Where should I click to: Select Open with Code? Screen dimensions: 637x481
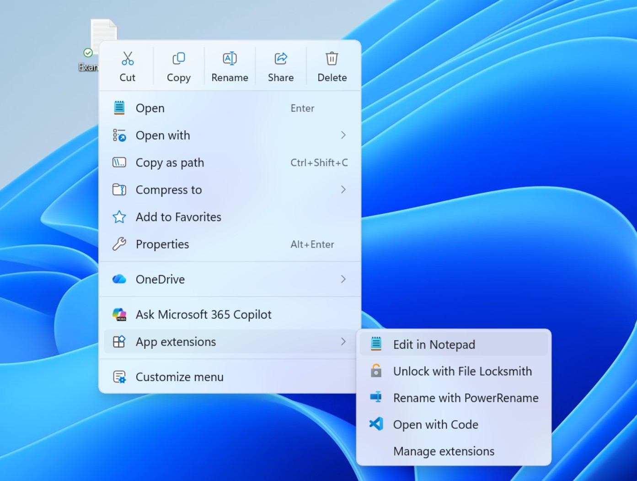(454, 424)
